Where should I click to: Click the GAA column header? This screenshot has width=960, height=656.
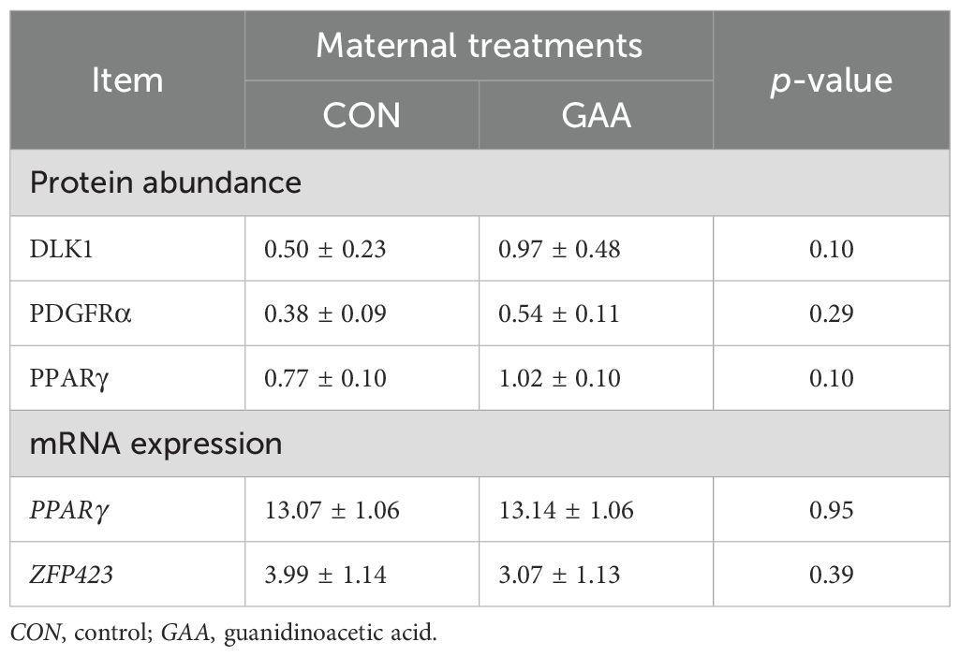(596, 114)
